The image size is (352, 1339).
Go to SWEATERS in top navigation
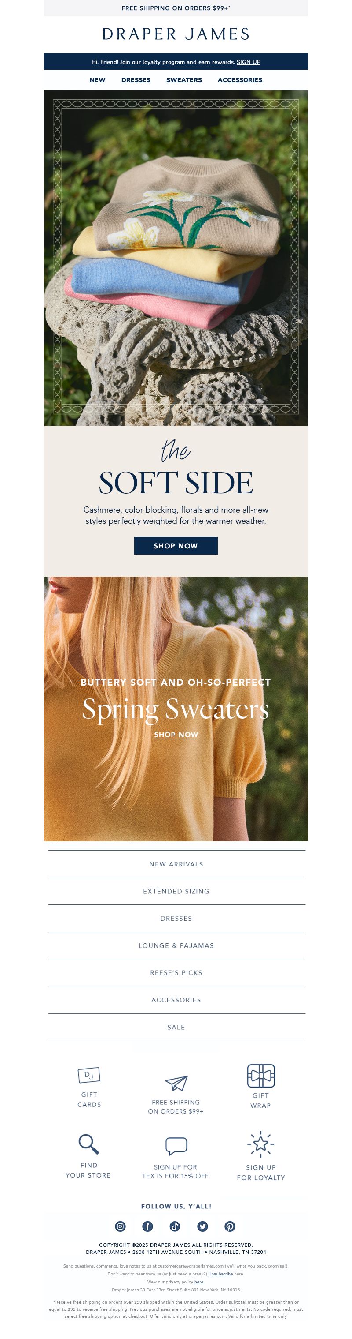point(184,80)
